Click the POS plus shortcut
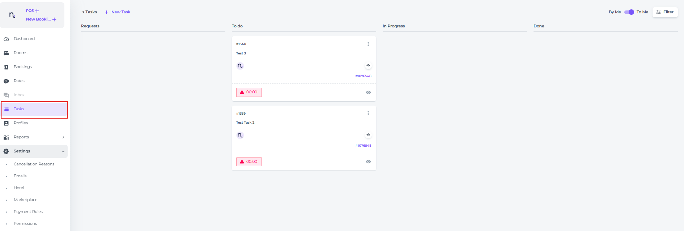The image size is (684, 231). [x=33, y=11]
